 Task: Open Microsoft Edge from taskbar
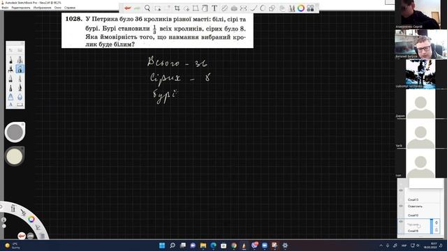point(213,245)
